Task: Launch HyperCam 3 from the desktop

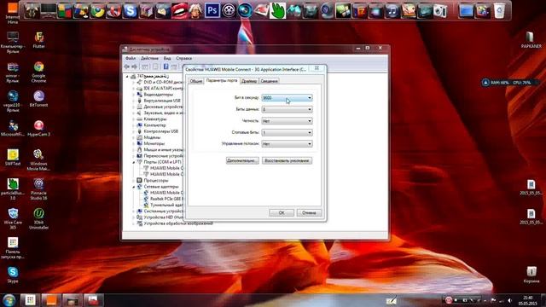Action: pyautogui.click(x=39, y=128)
